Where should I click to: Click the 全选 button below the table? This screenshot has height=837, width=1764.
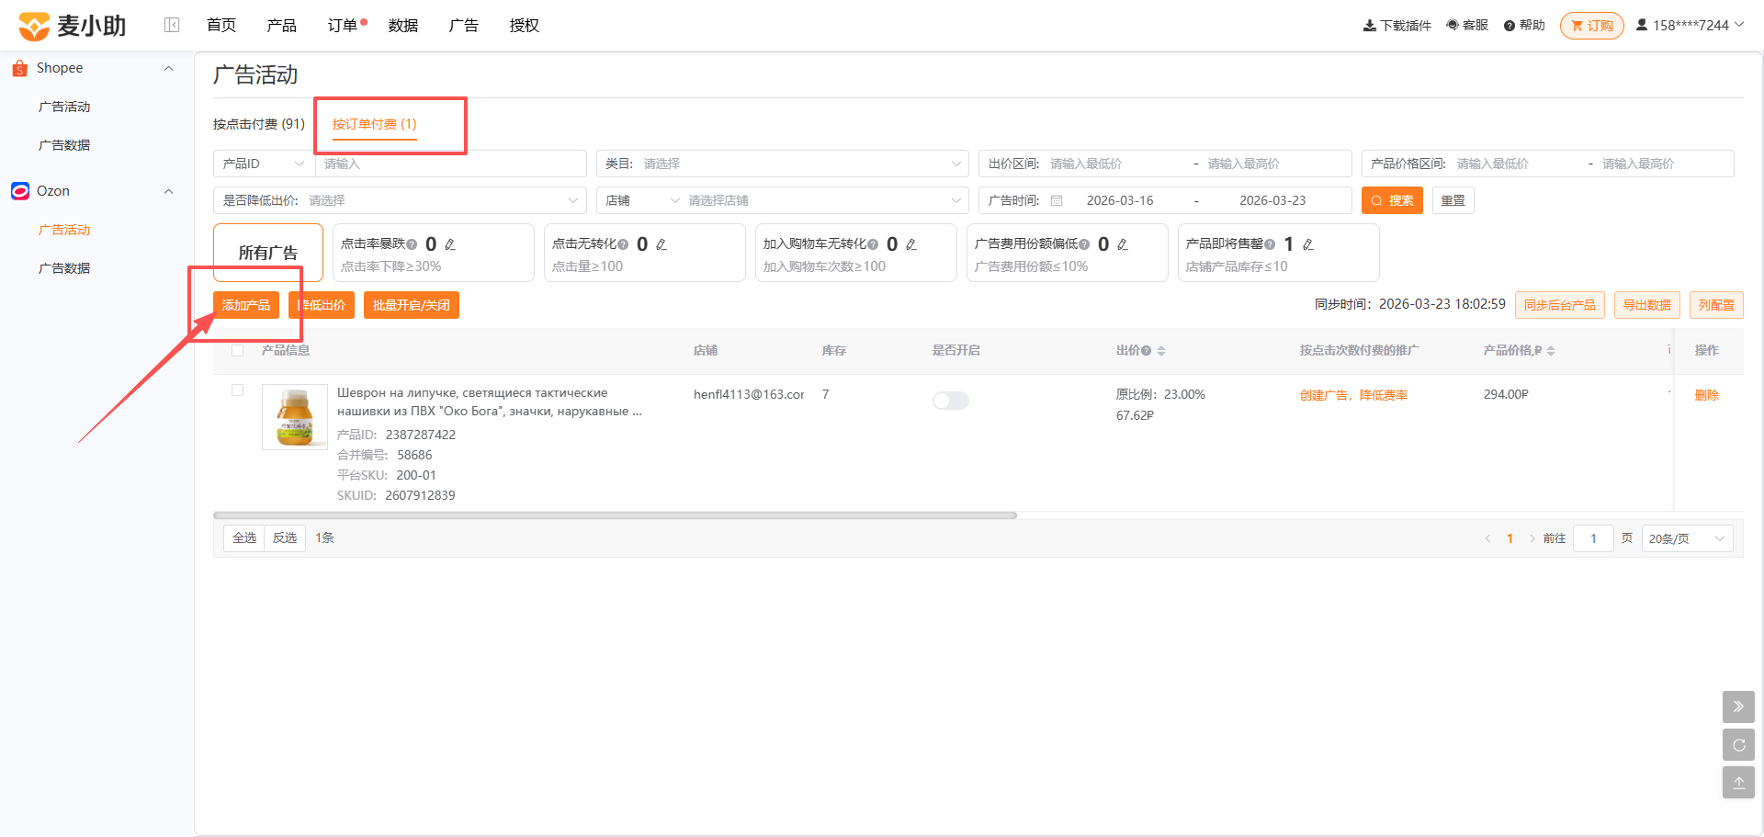click(x=244, y=537)
